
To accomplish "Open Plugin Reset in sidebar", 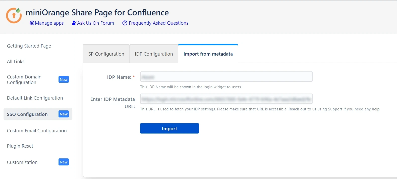I will 20,146.
